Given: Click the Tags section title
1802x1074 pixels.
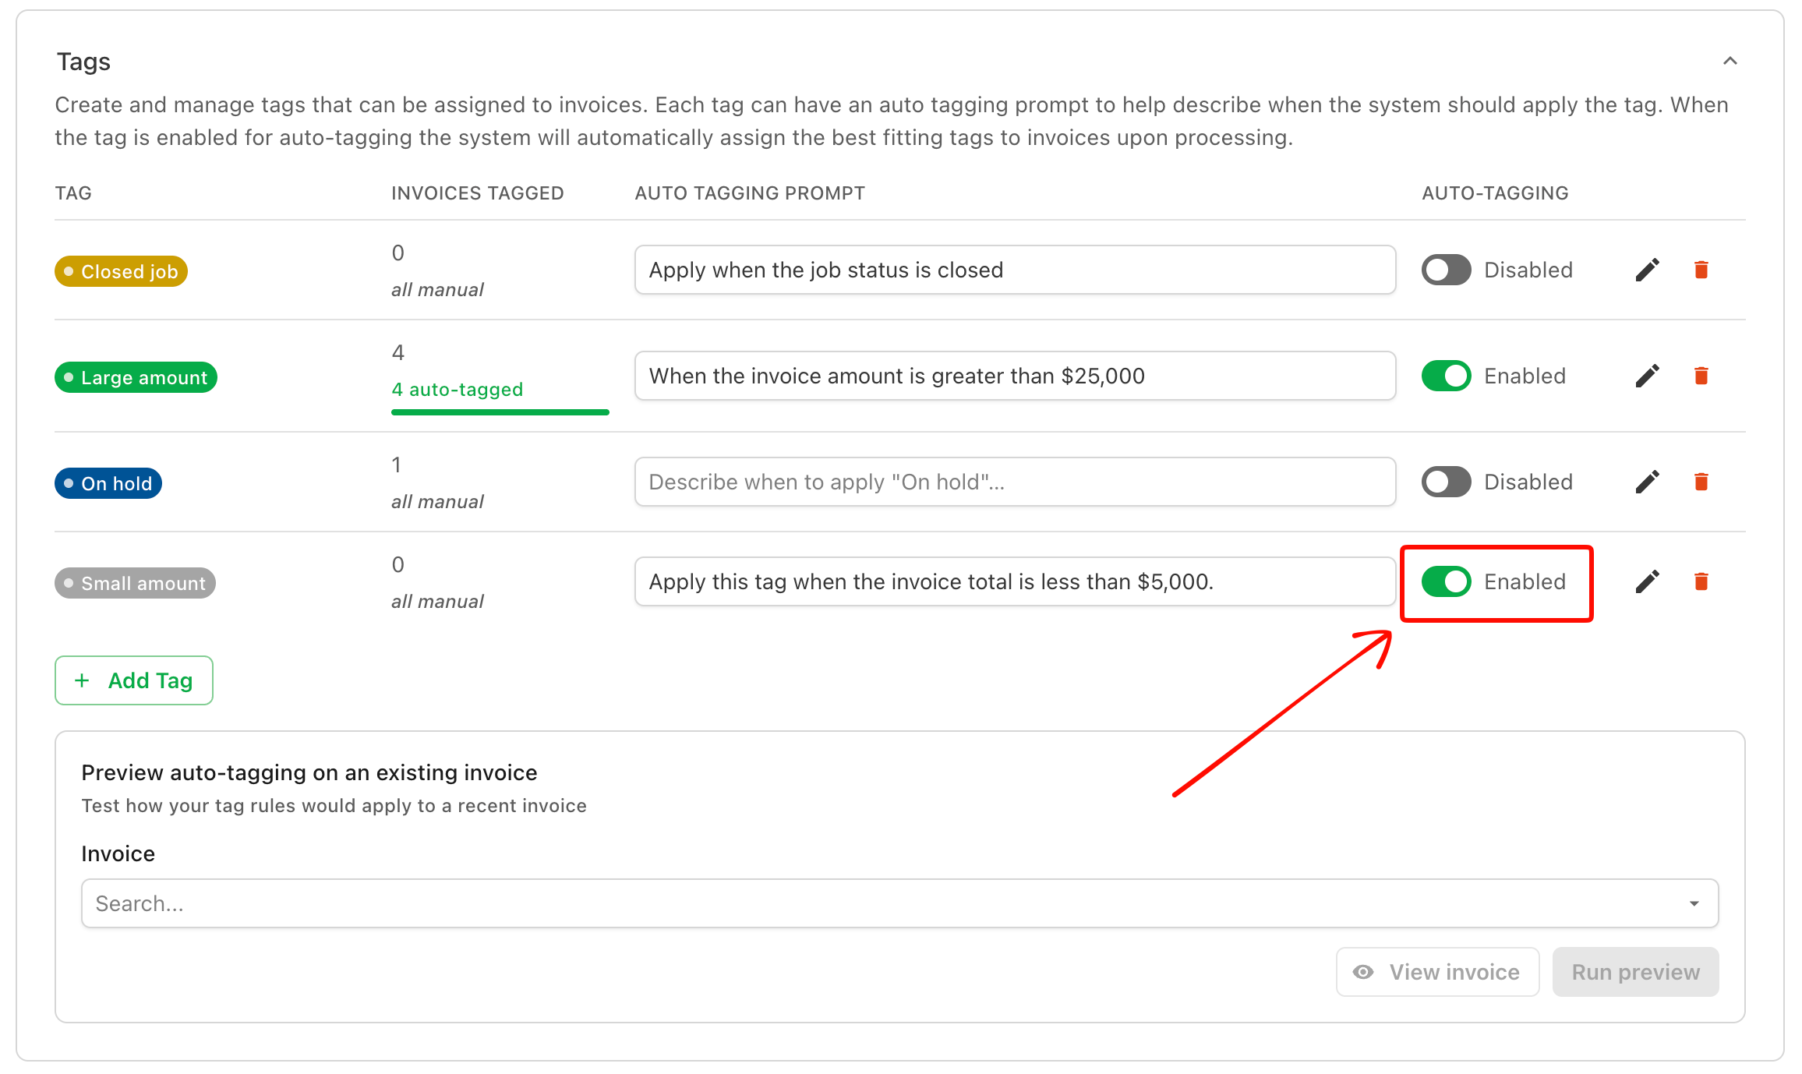Looking at the screenshot, I should coord(83,62).
